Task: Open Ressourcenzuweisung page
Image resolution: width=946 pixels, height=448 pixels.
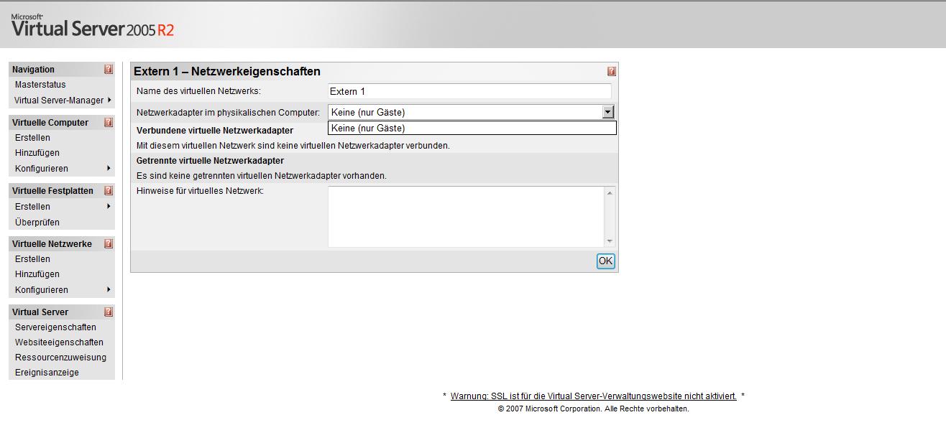Action: (x=60, y=358)
